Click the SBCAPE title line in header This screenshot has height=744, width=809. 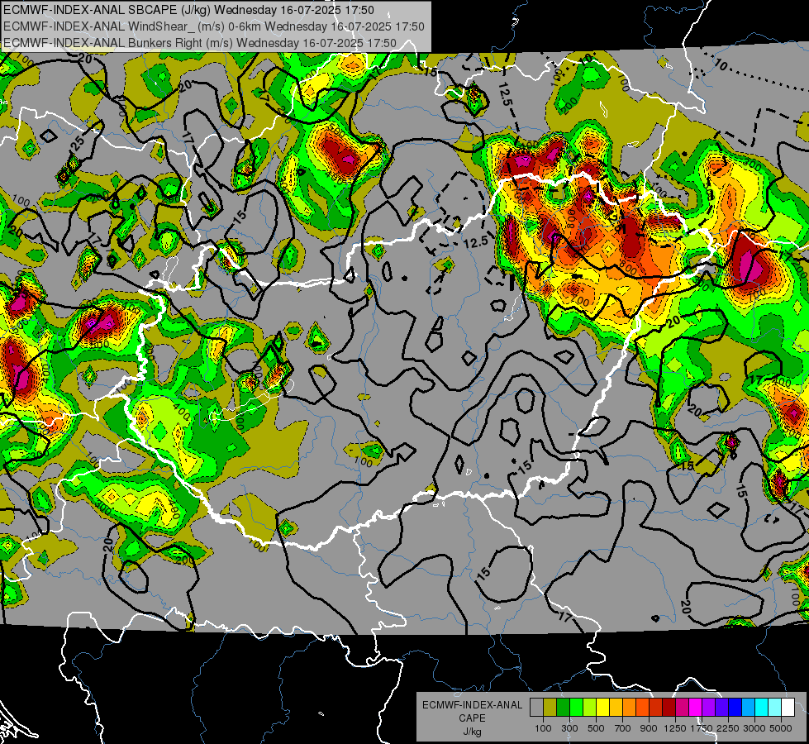[188, 10]
